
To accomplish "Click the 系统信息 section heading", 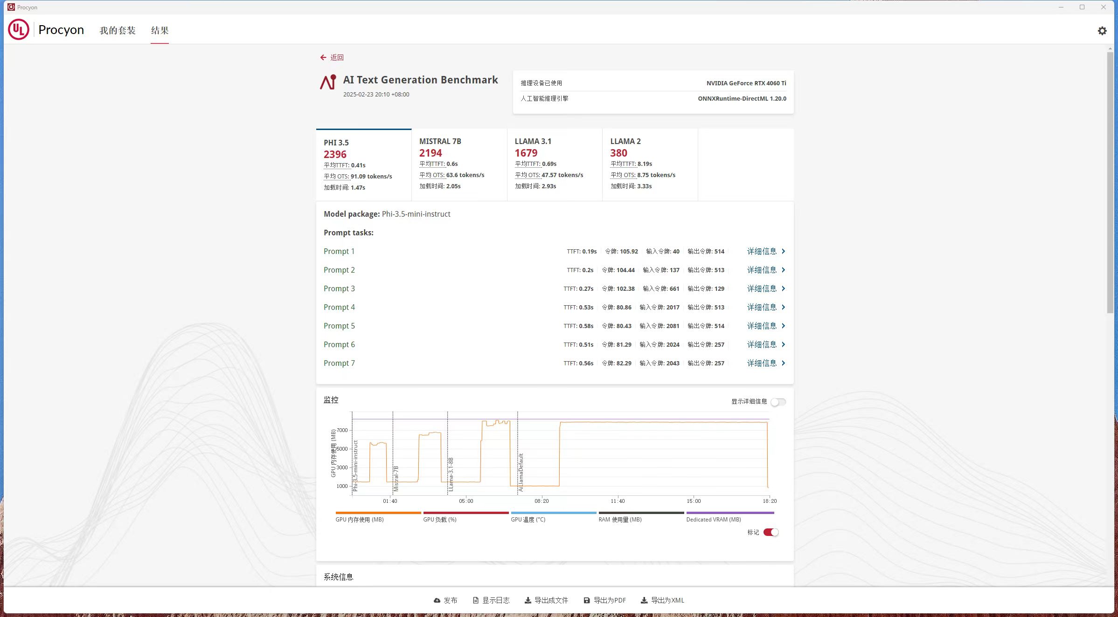I will (x=339, y=577).
